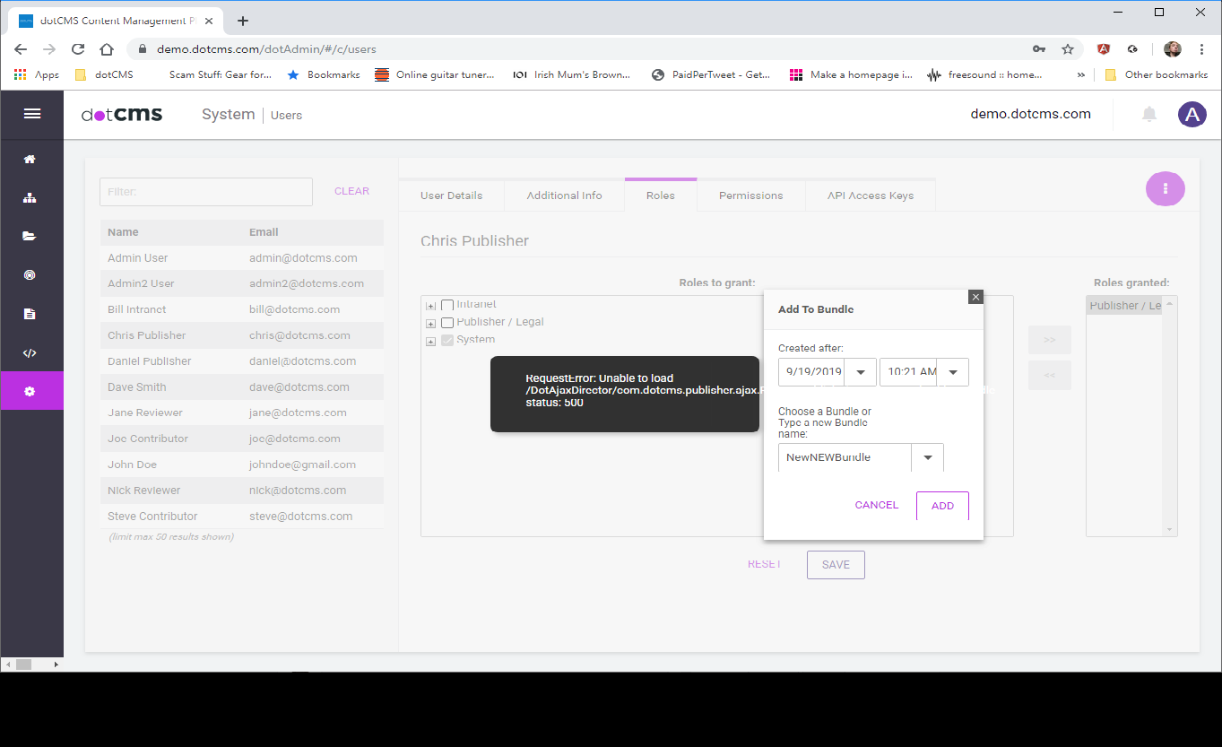Select the Home icon in the sidebar

(32, 158)
